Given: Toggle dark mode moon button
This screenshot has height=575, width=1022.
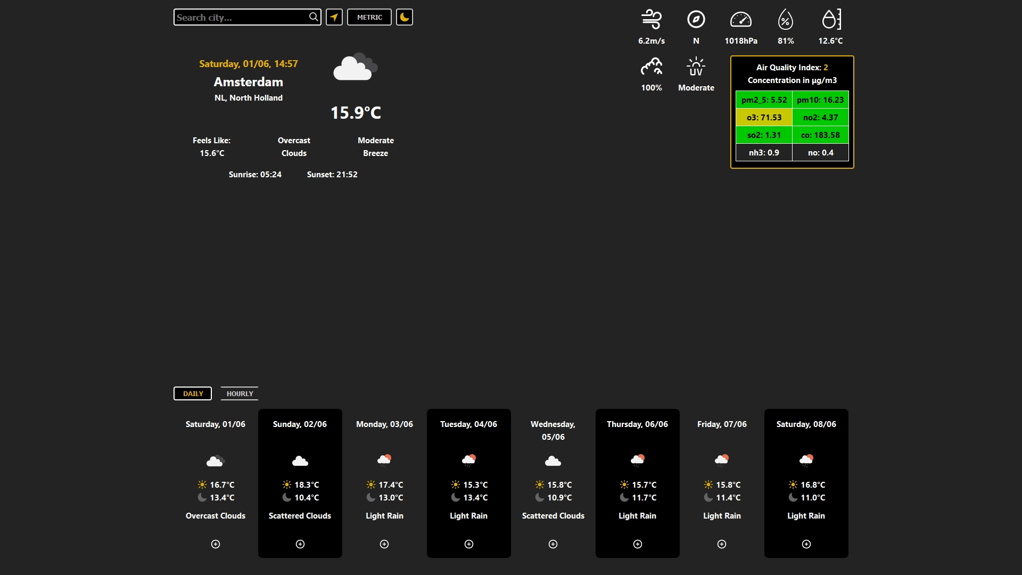Looking at the screenshot, I should tap(405, 17).
